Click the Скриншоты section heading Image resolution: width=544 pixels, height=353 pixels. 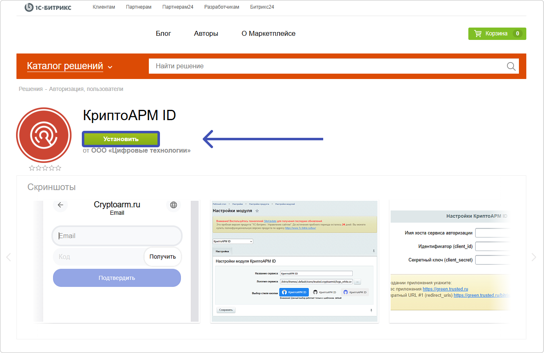[51, 187]
